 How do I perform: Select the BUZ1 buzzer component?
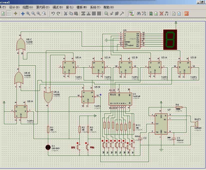coord(197,124)
